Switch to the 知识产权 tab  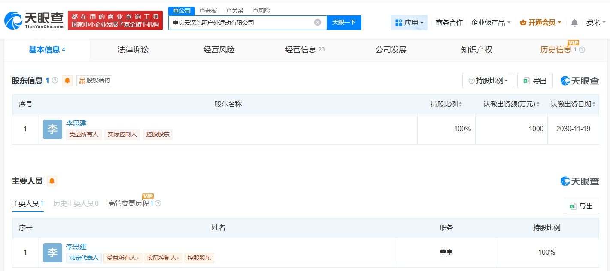(476, 50)
